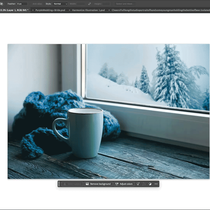Click the sparkle cursor generative icon

coord(138,184)
